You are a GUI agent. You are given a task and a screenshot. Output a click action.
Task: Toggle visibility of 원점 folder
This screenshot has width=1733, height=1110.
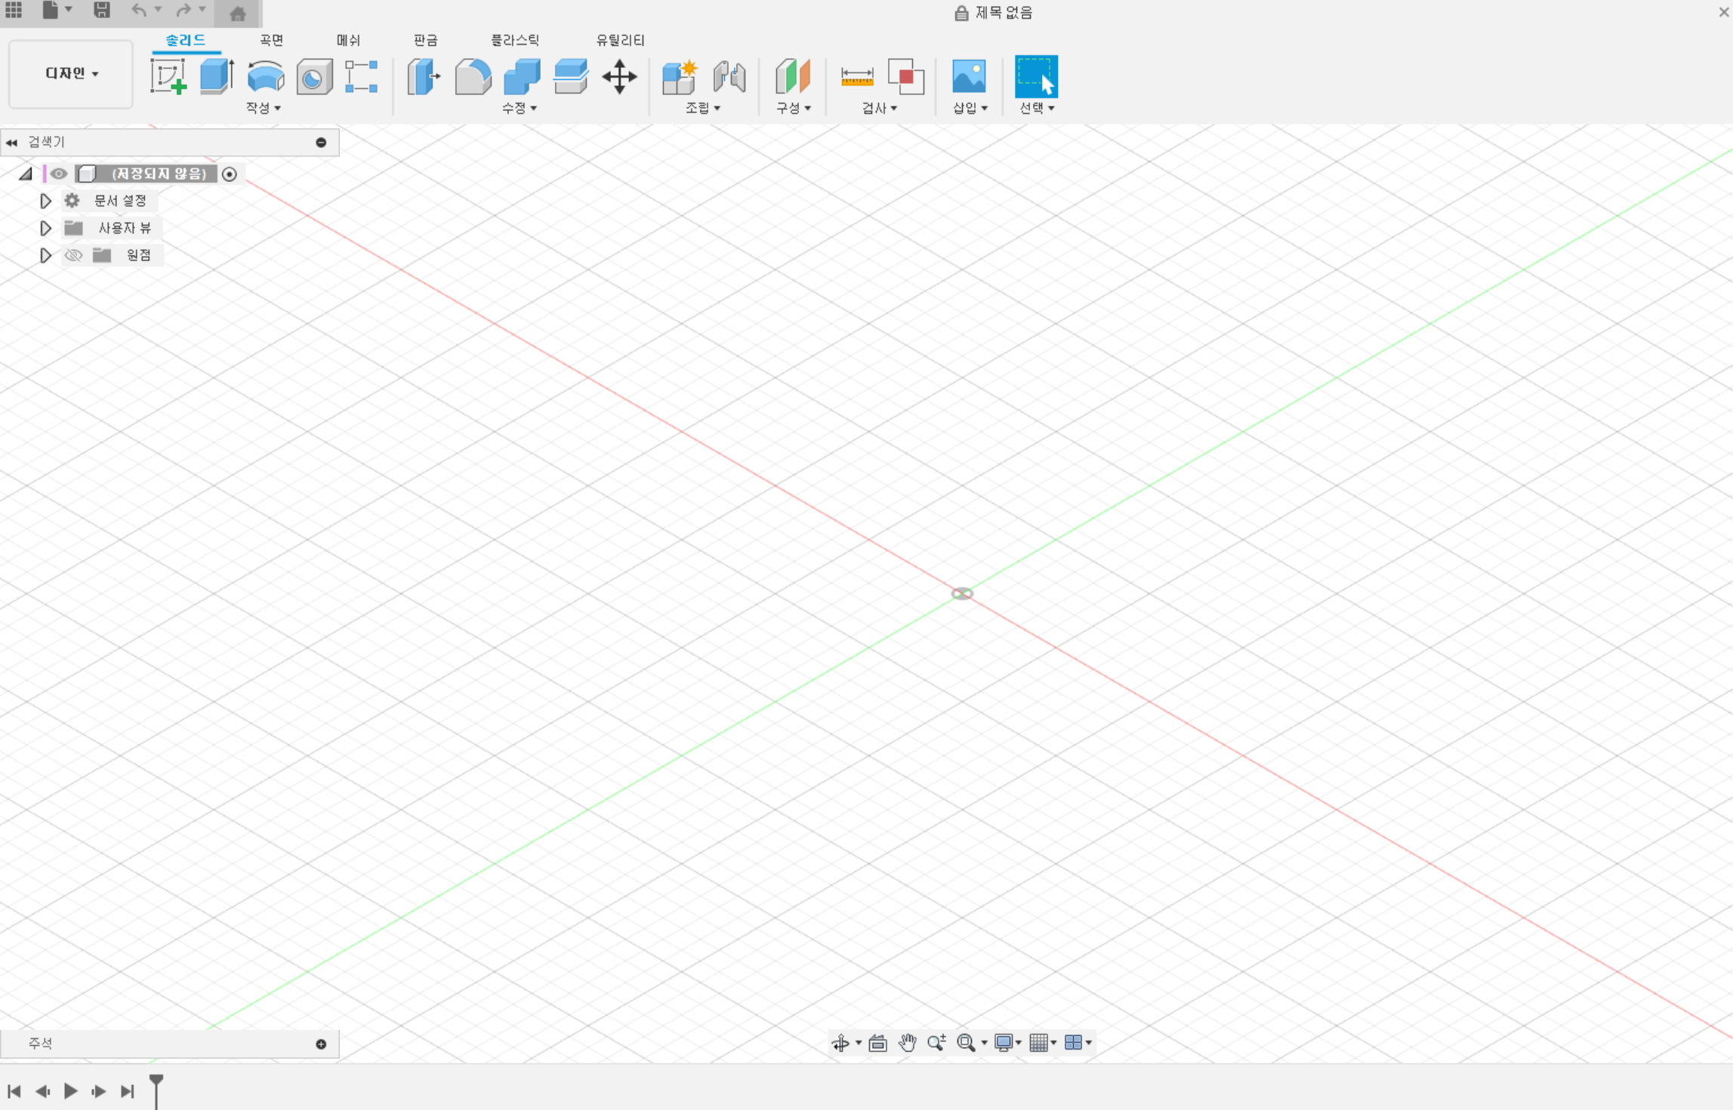point(73,255)
